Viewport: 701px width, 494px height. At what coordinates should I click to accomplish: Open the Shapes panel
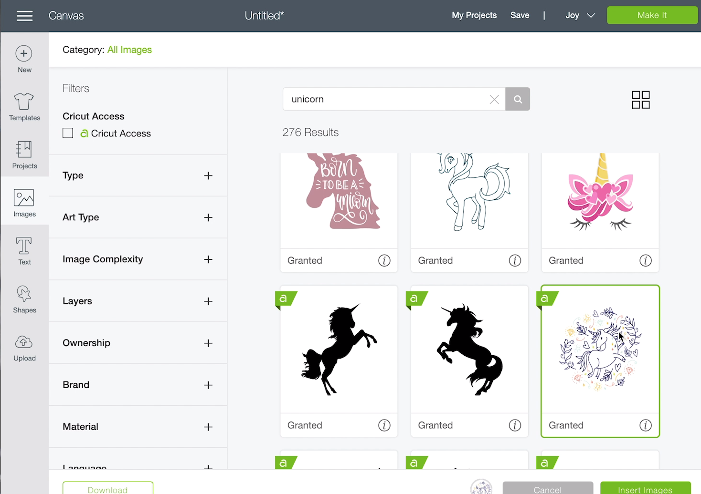24,299
